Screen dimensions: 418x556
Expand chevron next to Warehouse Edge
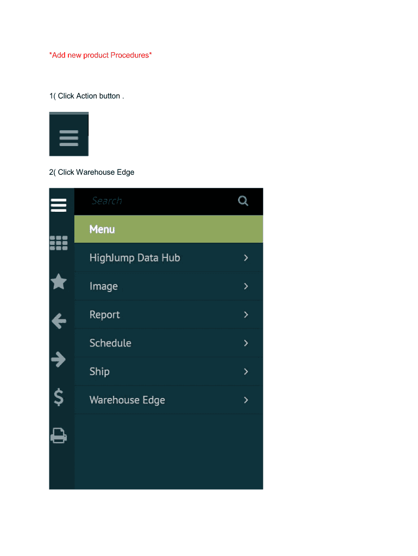246,400
